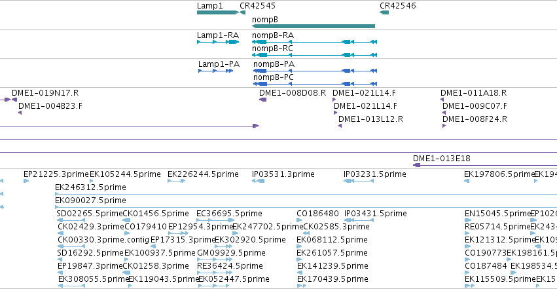
Task: Open the DME1-013L12.R feature
Action: pos(340,126)
